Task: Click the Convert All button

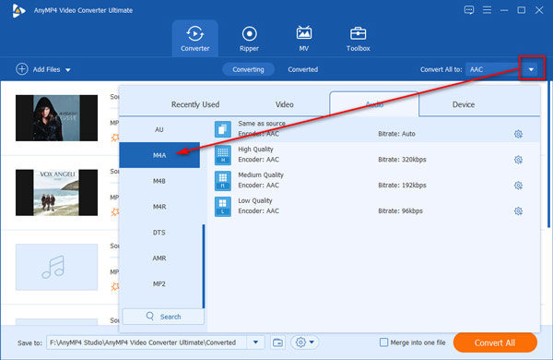Action: point(495,342)
